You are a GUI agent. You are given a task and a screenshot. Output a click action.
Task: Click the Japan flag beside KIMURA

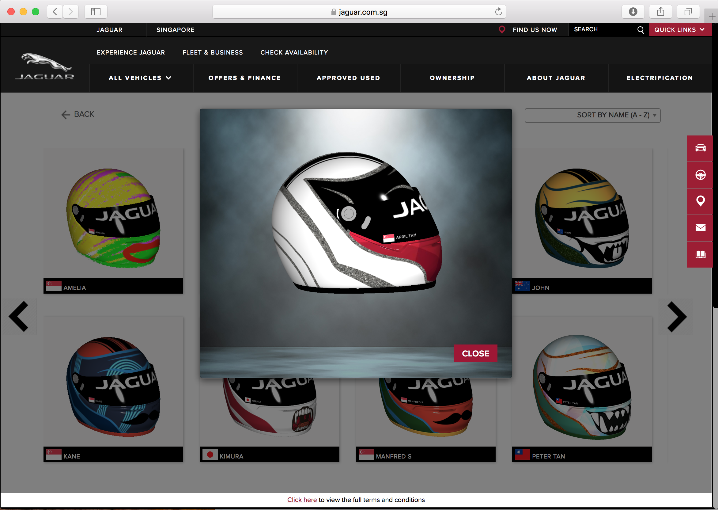[210, 455]
